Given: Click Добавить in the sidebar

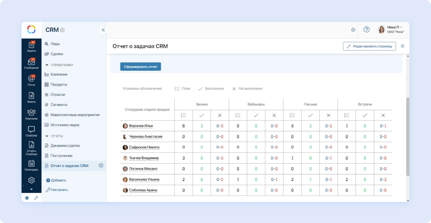Looking at the screenshot, I should tap(58, 180).
